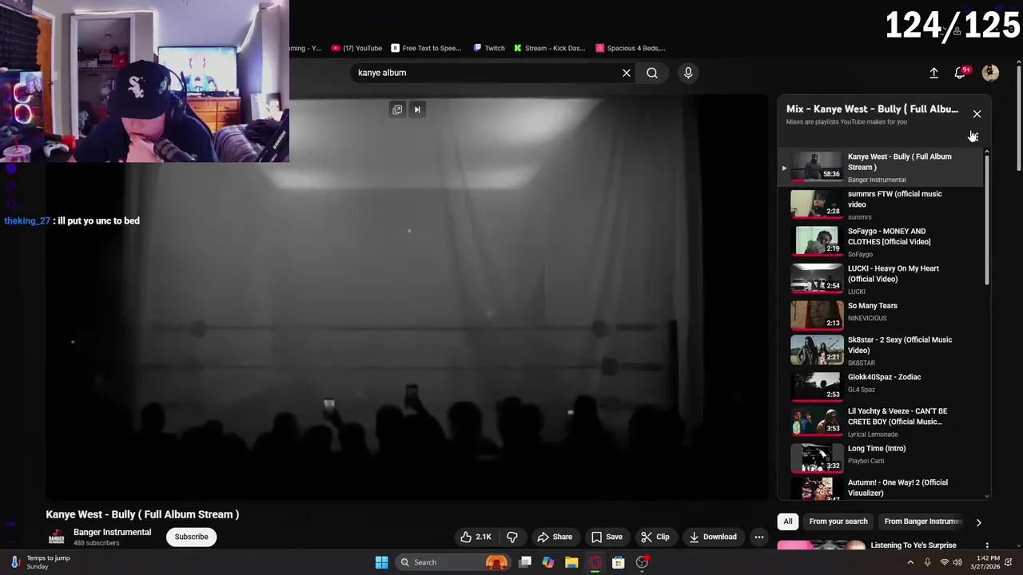Play 'summrs FTW (official music video)'

click(x=882, y=204)
